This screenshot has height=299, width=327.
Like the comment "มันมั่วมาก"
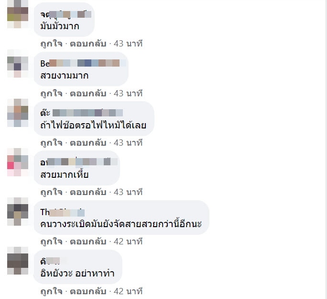[51, 44]
